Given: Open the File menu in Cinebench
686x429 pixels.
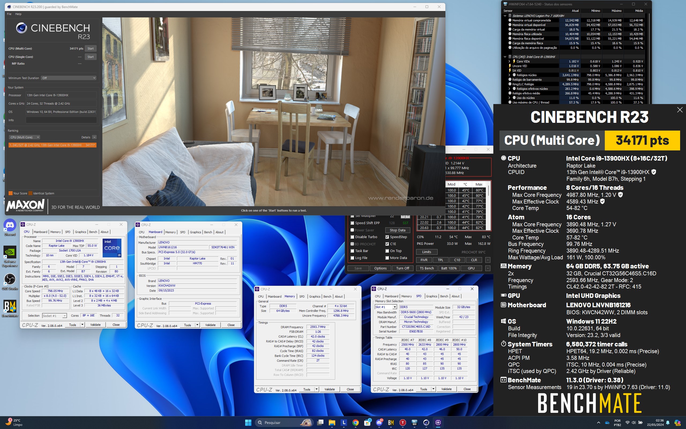Looking at the screenshot, I should 9,14.
